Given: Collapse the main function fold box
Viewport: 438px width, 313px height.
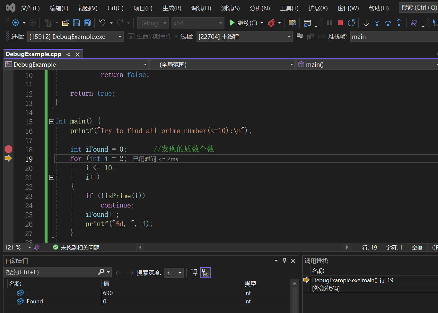Looking at the screenshot, I should tap(51, 121).
